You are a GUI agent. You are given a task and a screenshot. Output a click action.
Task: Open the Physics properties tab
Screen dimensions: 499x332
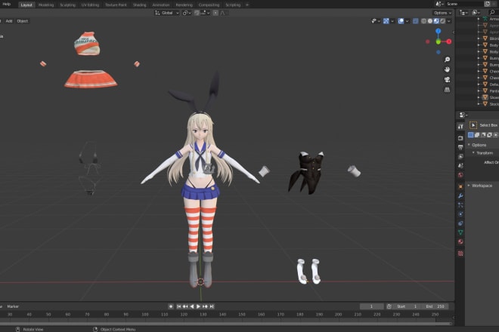click(460, 214)
